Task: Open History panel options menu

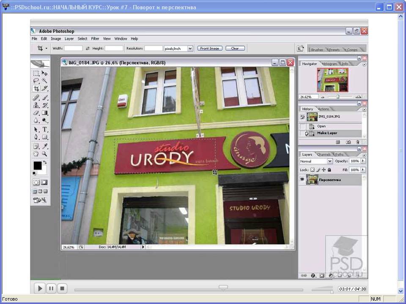Action: coord(364,109)
